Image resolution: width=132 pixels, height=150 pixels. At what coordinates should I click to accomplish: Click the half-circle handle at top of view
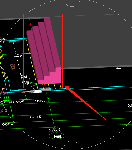pyautogui.click(x=72, y=3)
